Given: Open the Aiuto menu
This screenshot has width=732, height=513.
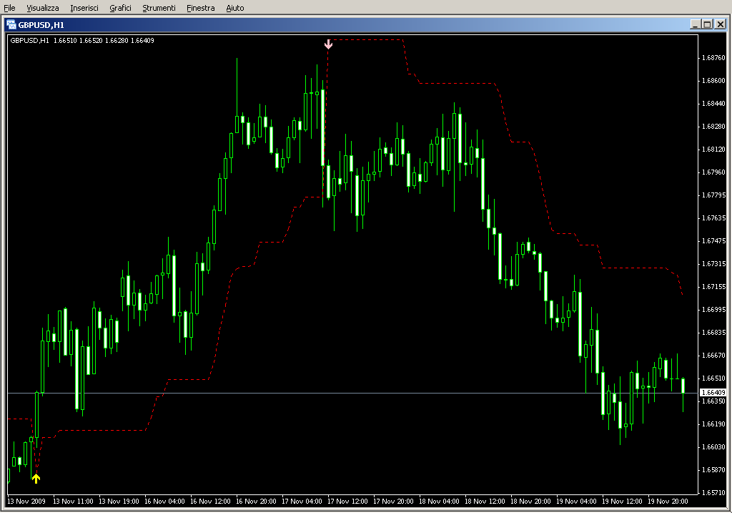Looking at the screenshot, I should pyautogui.click(x=234, y=8).
